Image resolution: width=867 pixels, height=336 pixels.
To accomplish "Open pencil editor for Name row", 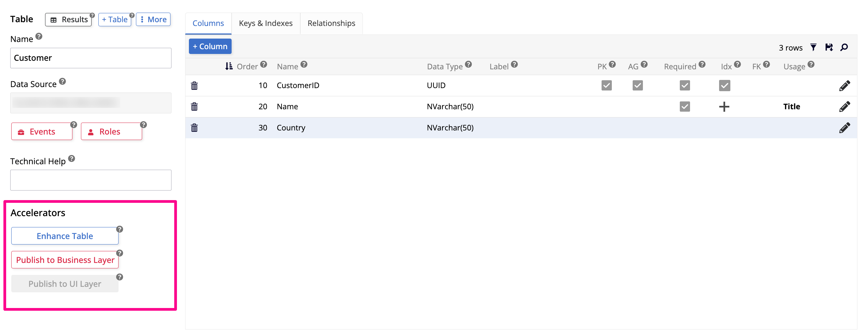I will click(844, 107).
